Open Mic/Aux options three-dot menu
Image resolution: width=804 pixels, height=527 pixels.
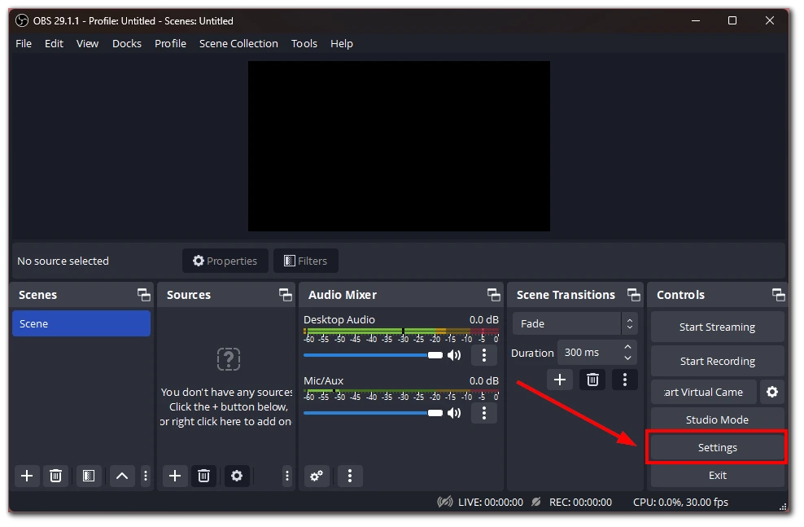click(484, 413)
